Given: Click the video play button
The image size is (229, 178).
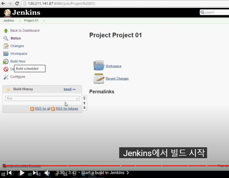Looking at the screenshot, I should [x=22, y=173].
